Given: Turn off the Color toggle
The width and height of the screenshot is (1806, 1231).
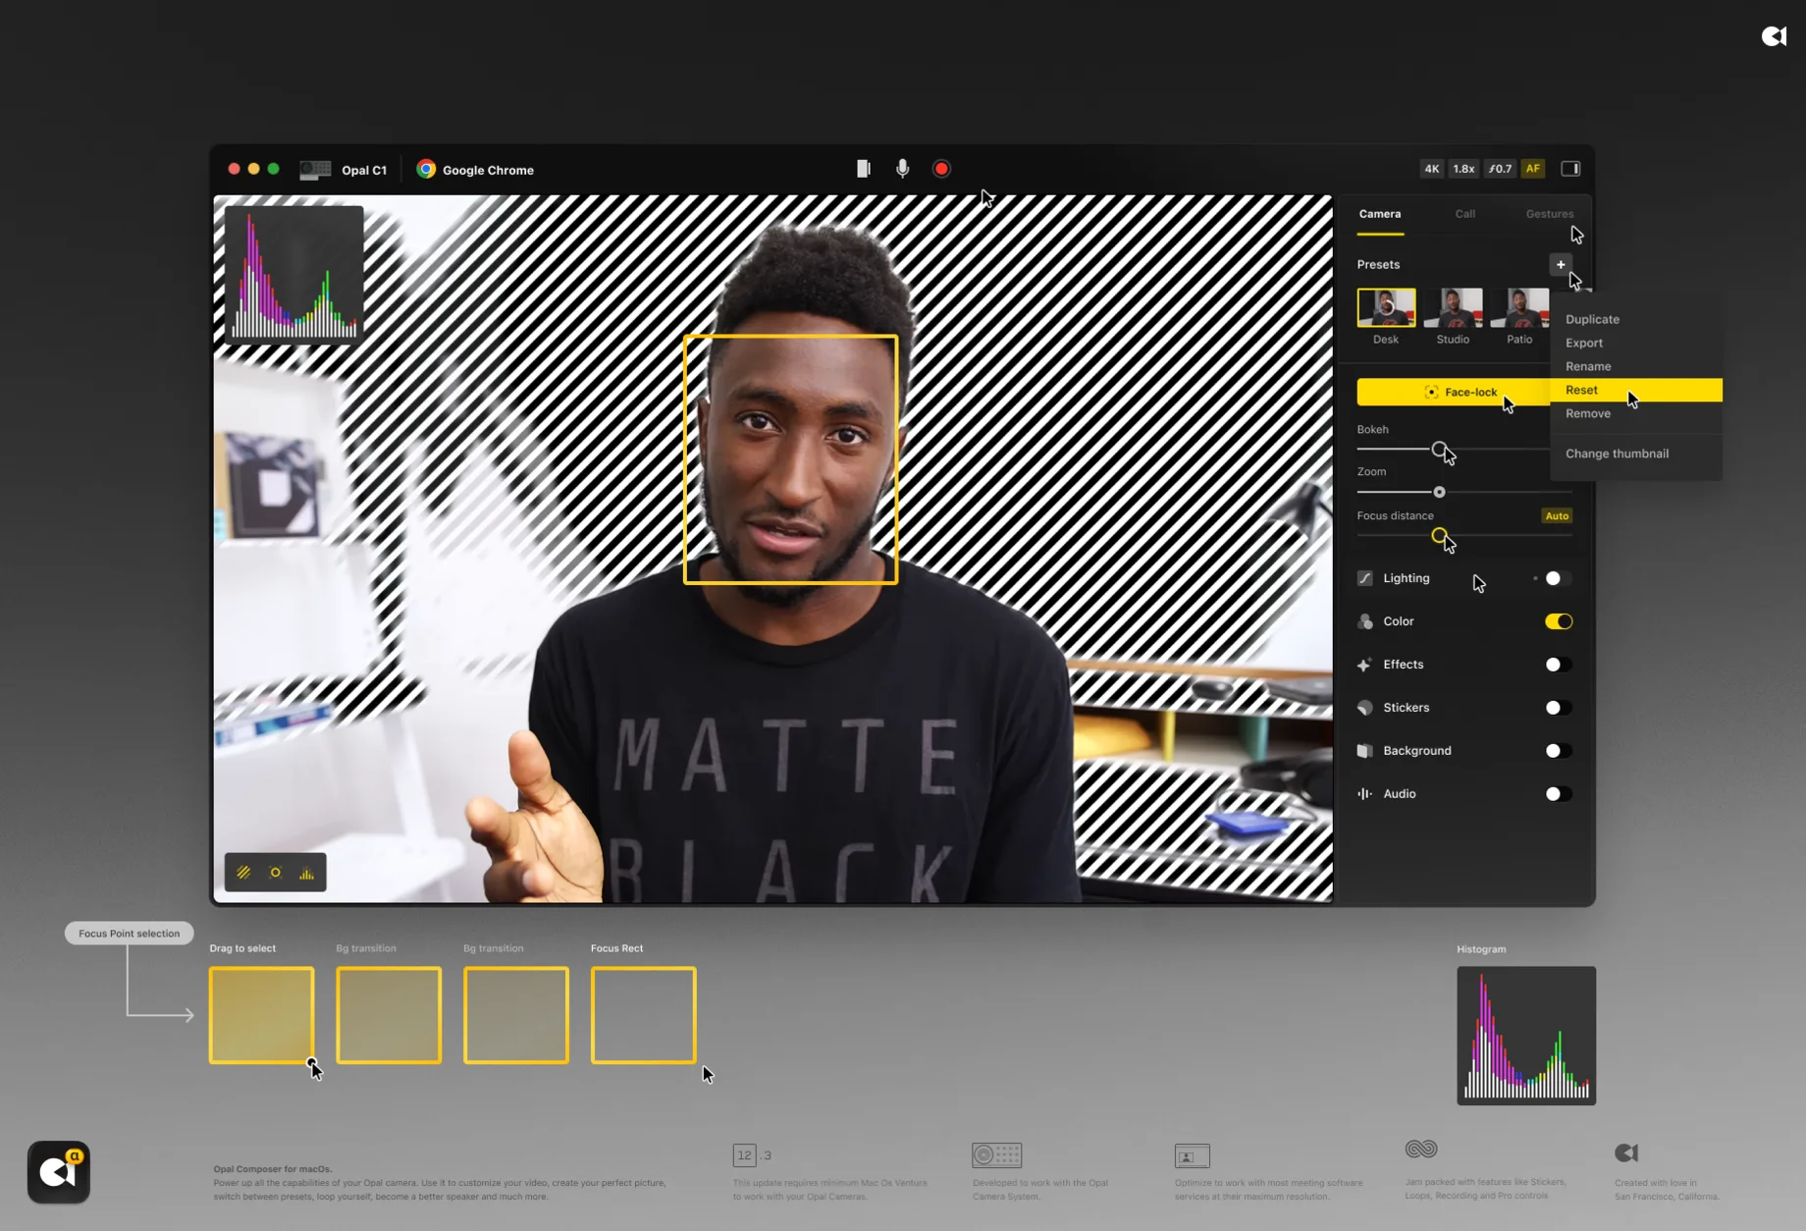Looking at the screenshot, I should pos(1558,621).
